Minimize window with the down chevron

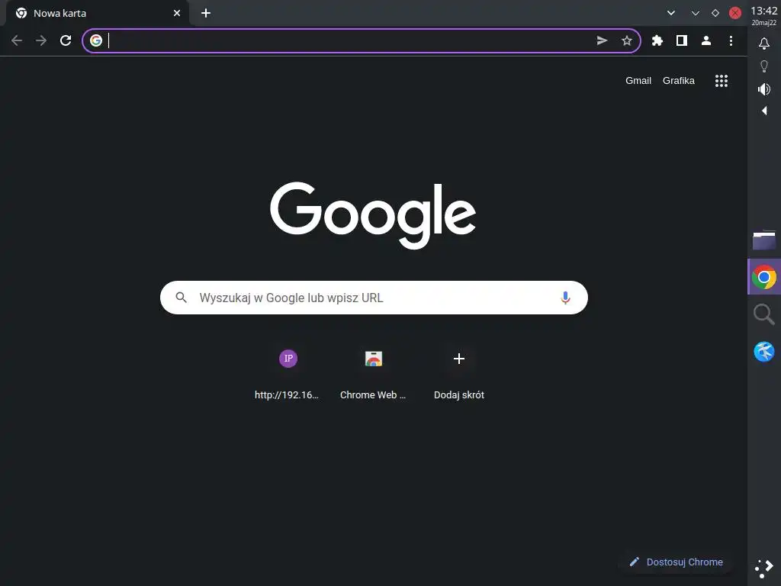click(696, 13)
